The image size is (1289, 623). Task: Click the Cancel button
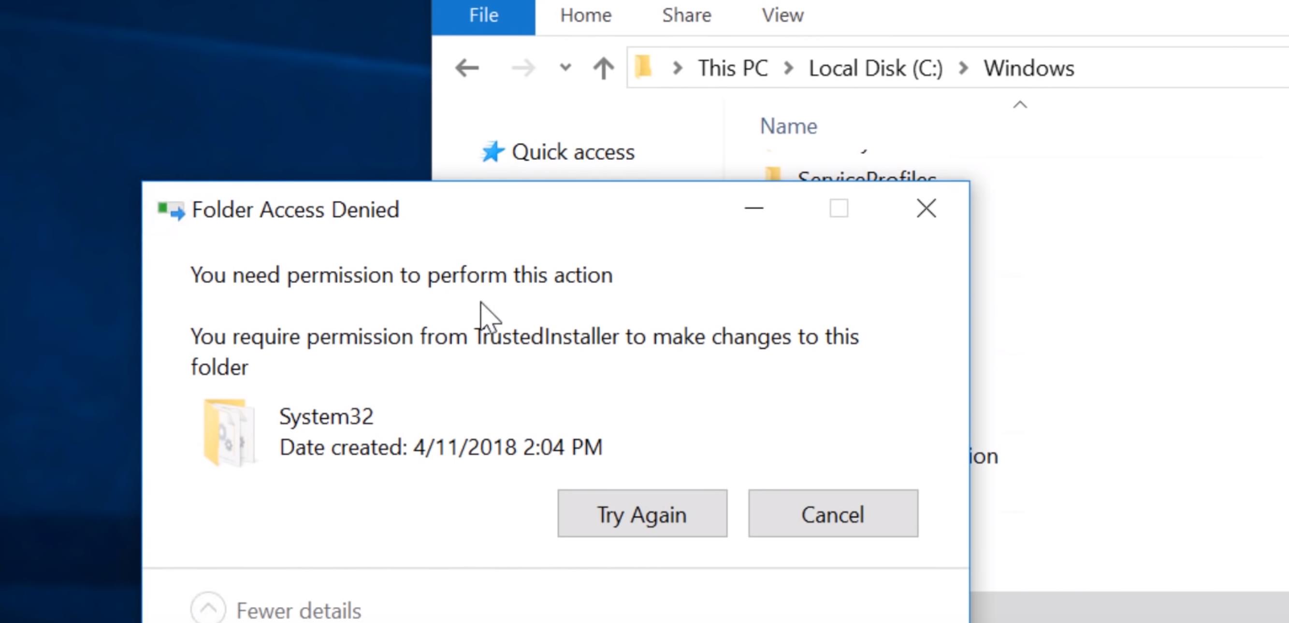(x=833, y=513)
